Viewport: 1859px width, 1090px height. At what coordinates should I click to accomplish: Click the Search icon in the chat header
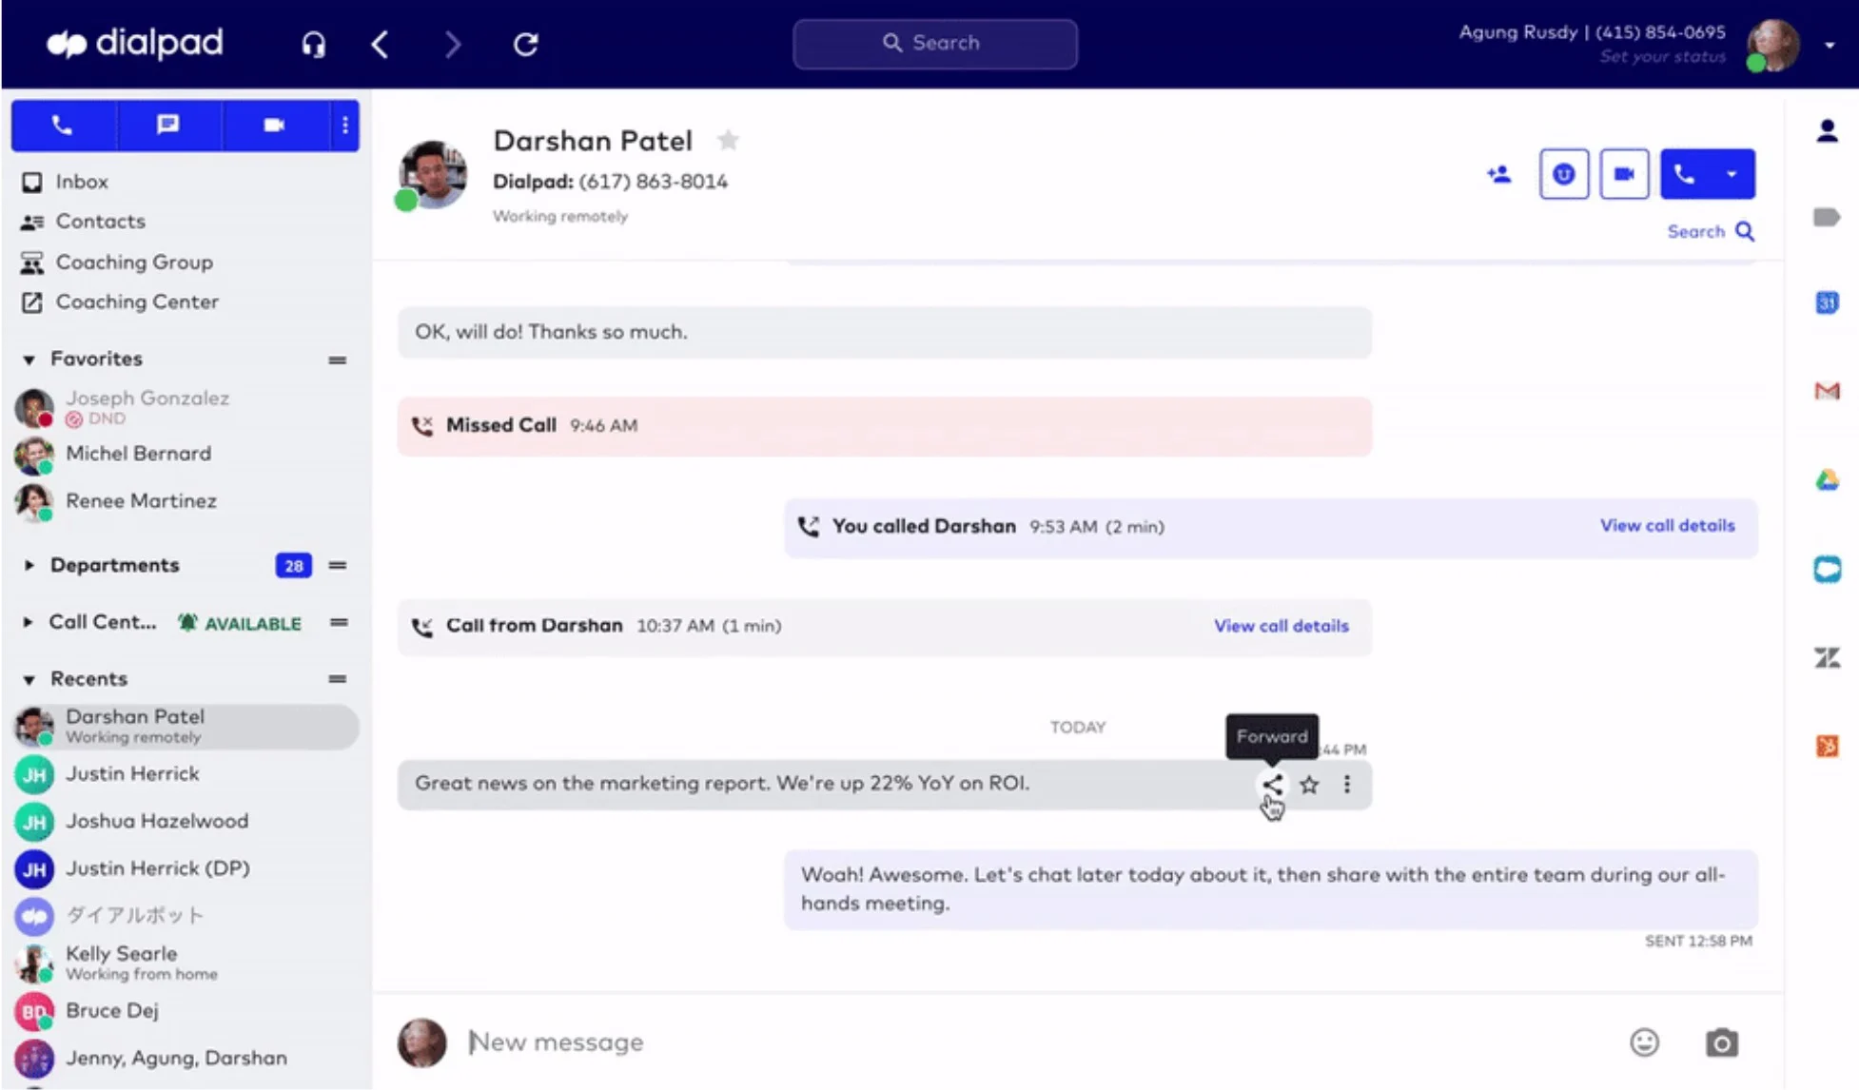1746,231
